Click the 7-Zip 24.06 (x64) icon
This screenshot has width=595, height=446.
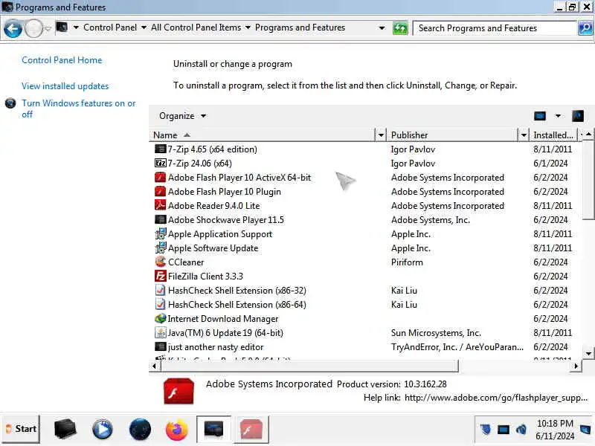point(161,163)
